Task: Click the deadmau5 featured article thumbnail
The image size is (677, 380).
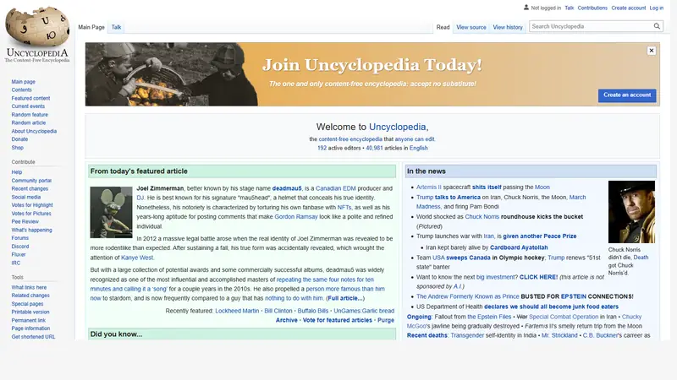Action: pyautogui.click(x=111, y=212)
